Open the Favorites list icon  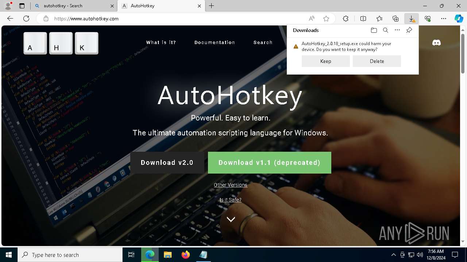coord(379,19)
